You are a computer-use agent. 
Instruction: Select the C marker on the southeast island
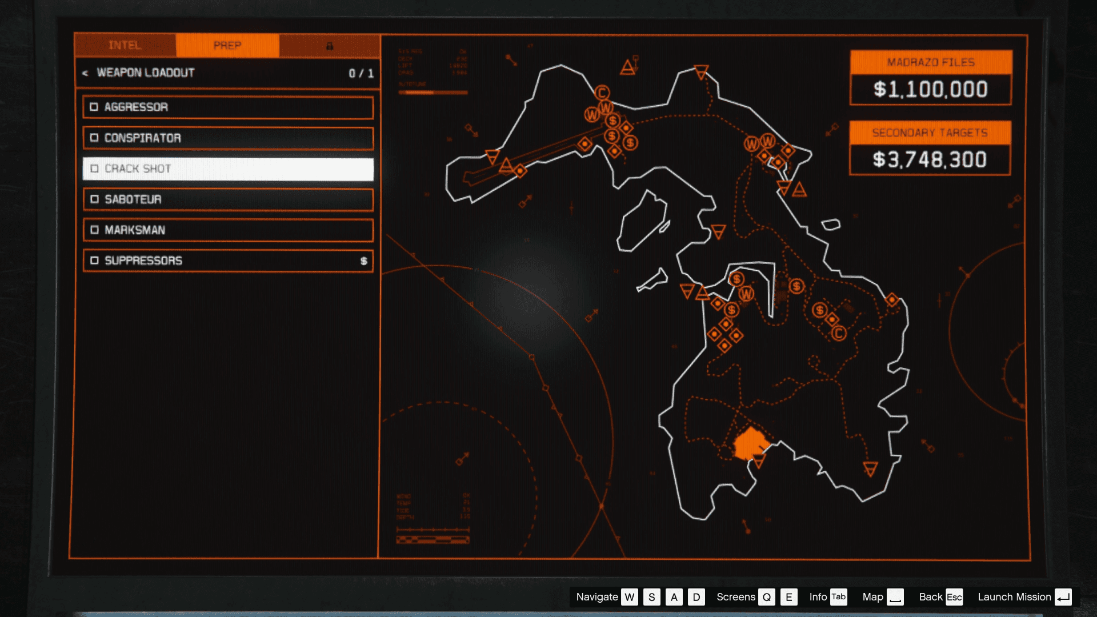point(838,333)
